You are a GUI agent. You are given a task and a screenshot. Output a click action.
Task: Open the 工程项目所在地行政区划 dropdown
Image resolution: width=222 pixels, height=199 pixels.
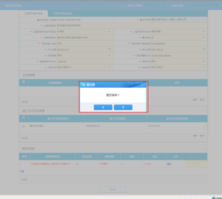pyautogui.click(x=109, y=32)
